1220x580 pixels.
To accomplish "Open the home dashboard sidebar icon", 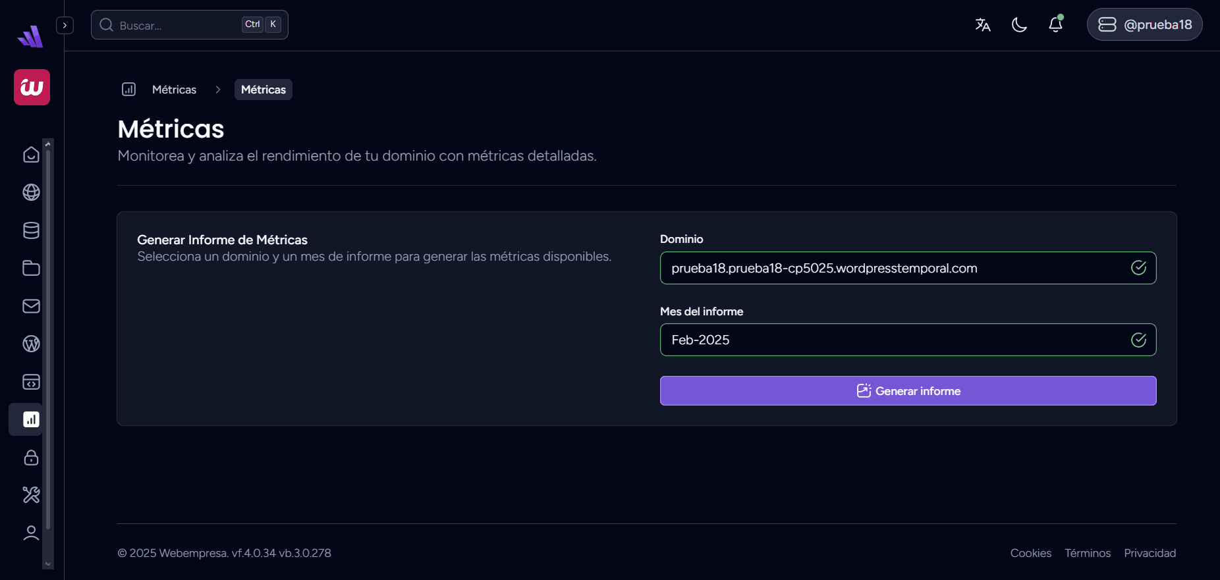I will point(31,155).
